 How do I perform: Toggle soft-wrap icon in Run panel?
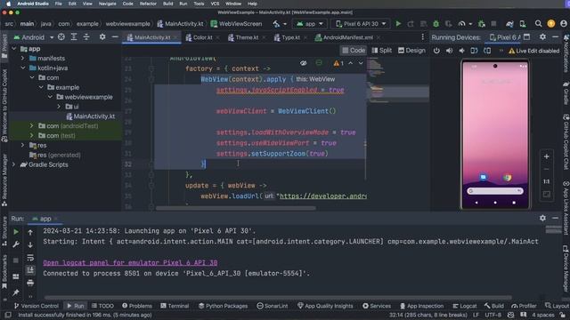click(30, 258)
